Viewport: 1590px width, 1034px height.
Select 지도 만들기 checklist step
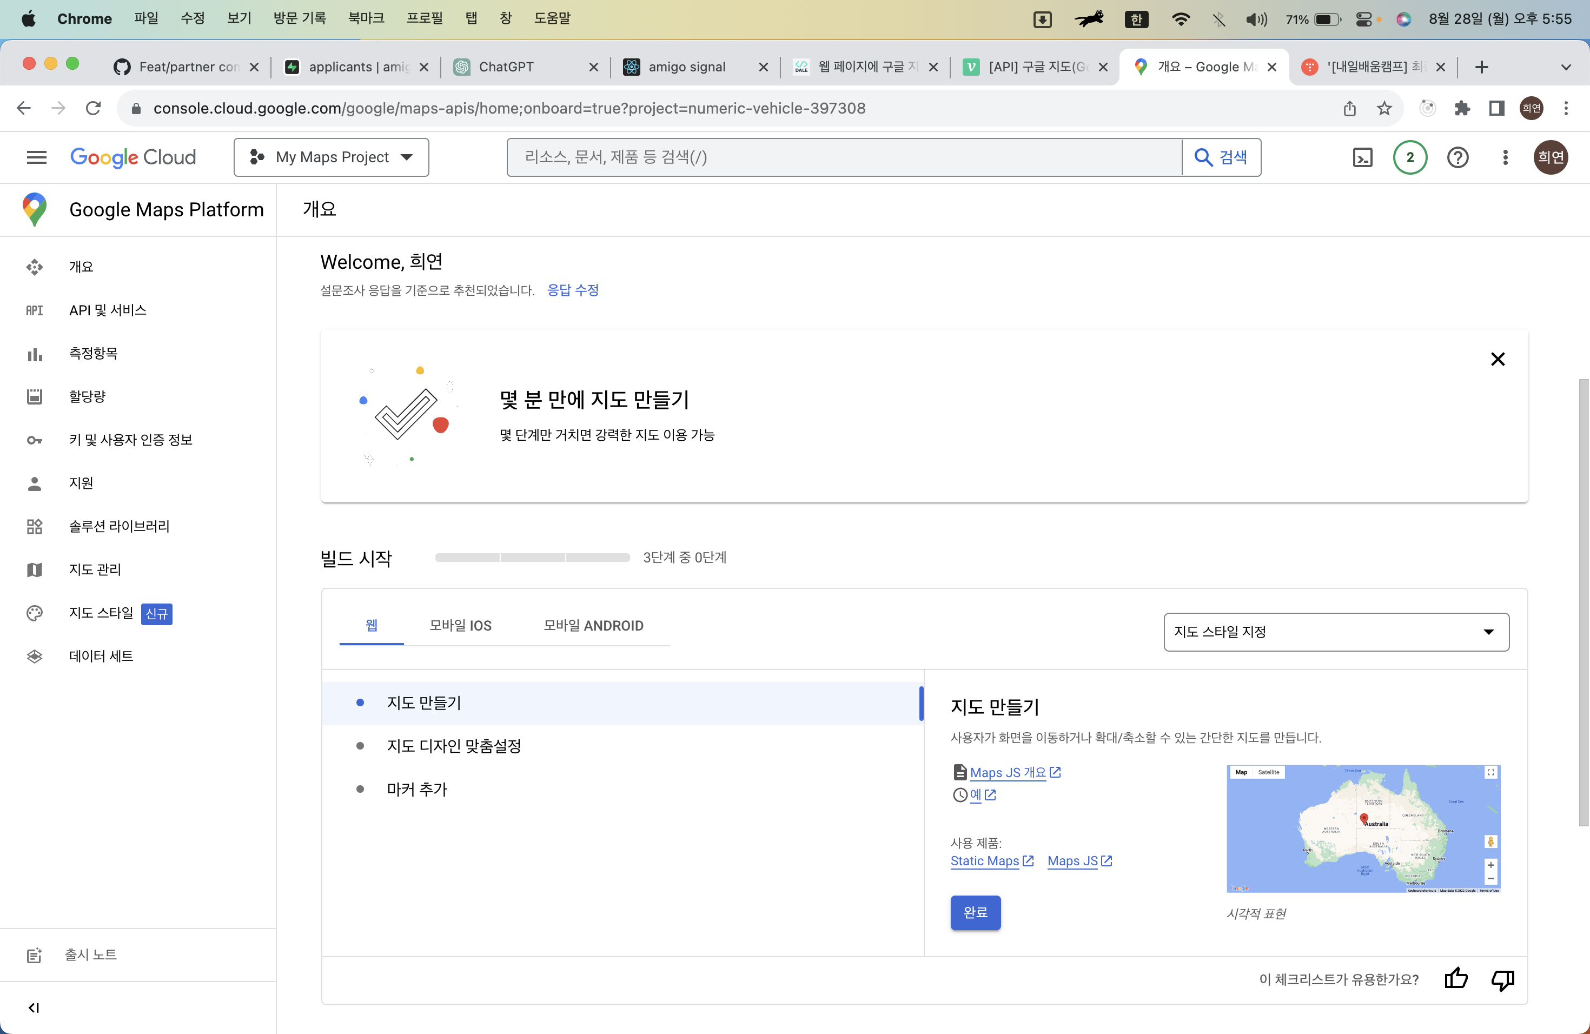pyautogui.click(x=621, y=704)
